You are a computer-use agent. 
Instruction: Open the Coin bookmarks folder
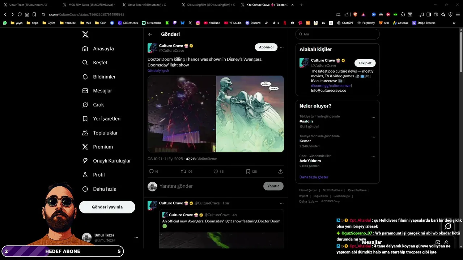(101, 23)
